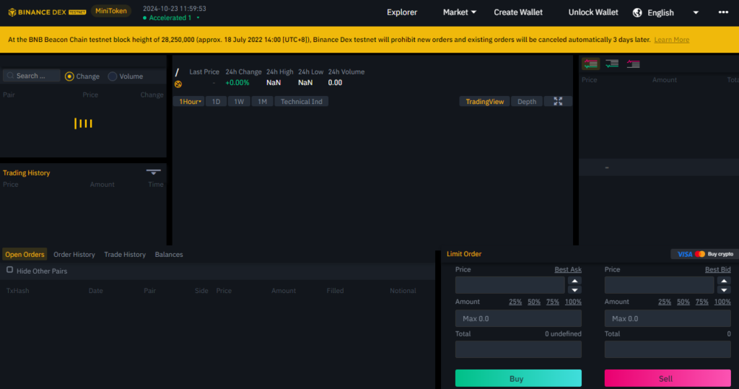
Task: Select the Change sort radio button
Action: click(69, 77)
